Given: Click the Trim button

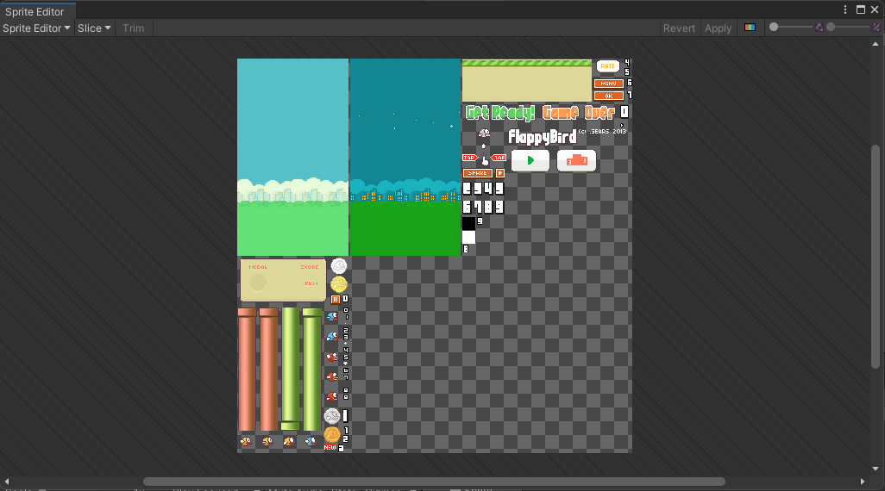Looking at the screenshot, I should pyautogui.click(x=133, y=28).
